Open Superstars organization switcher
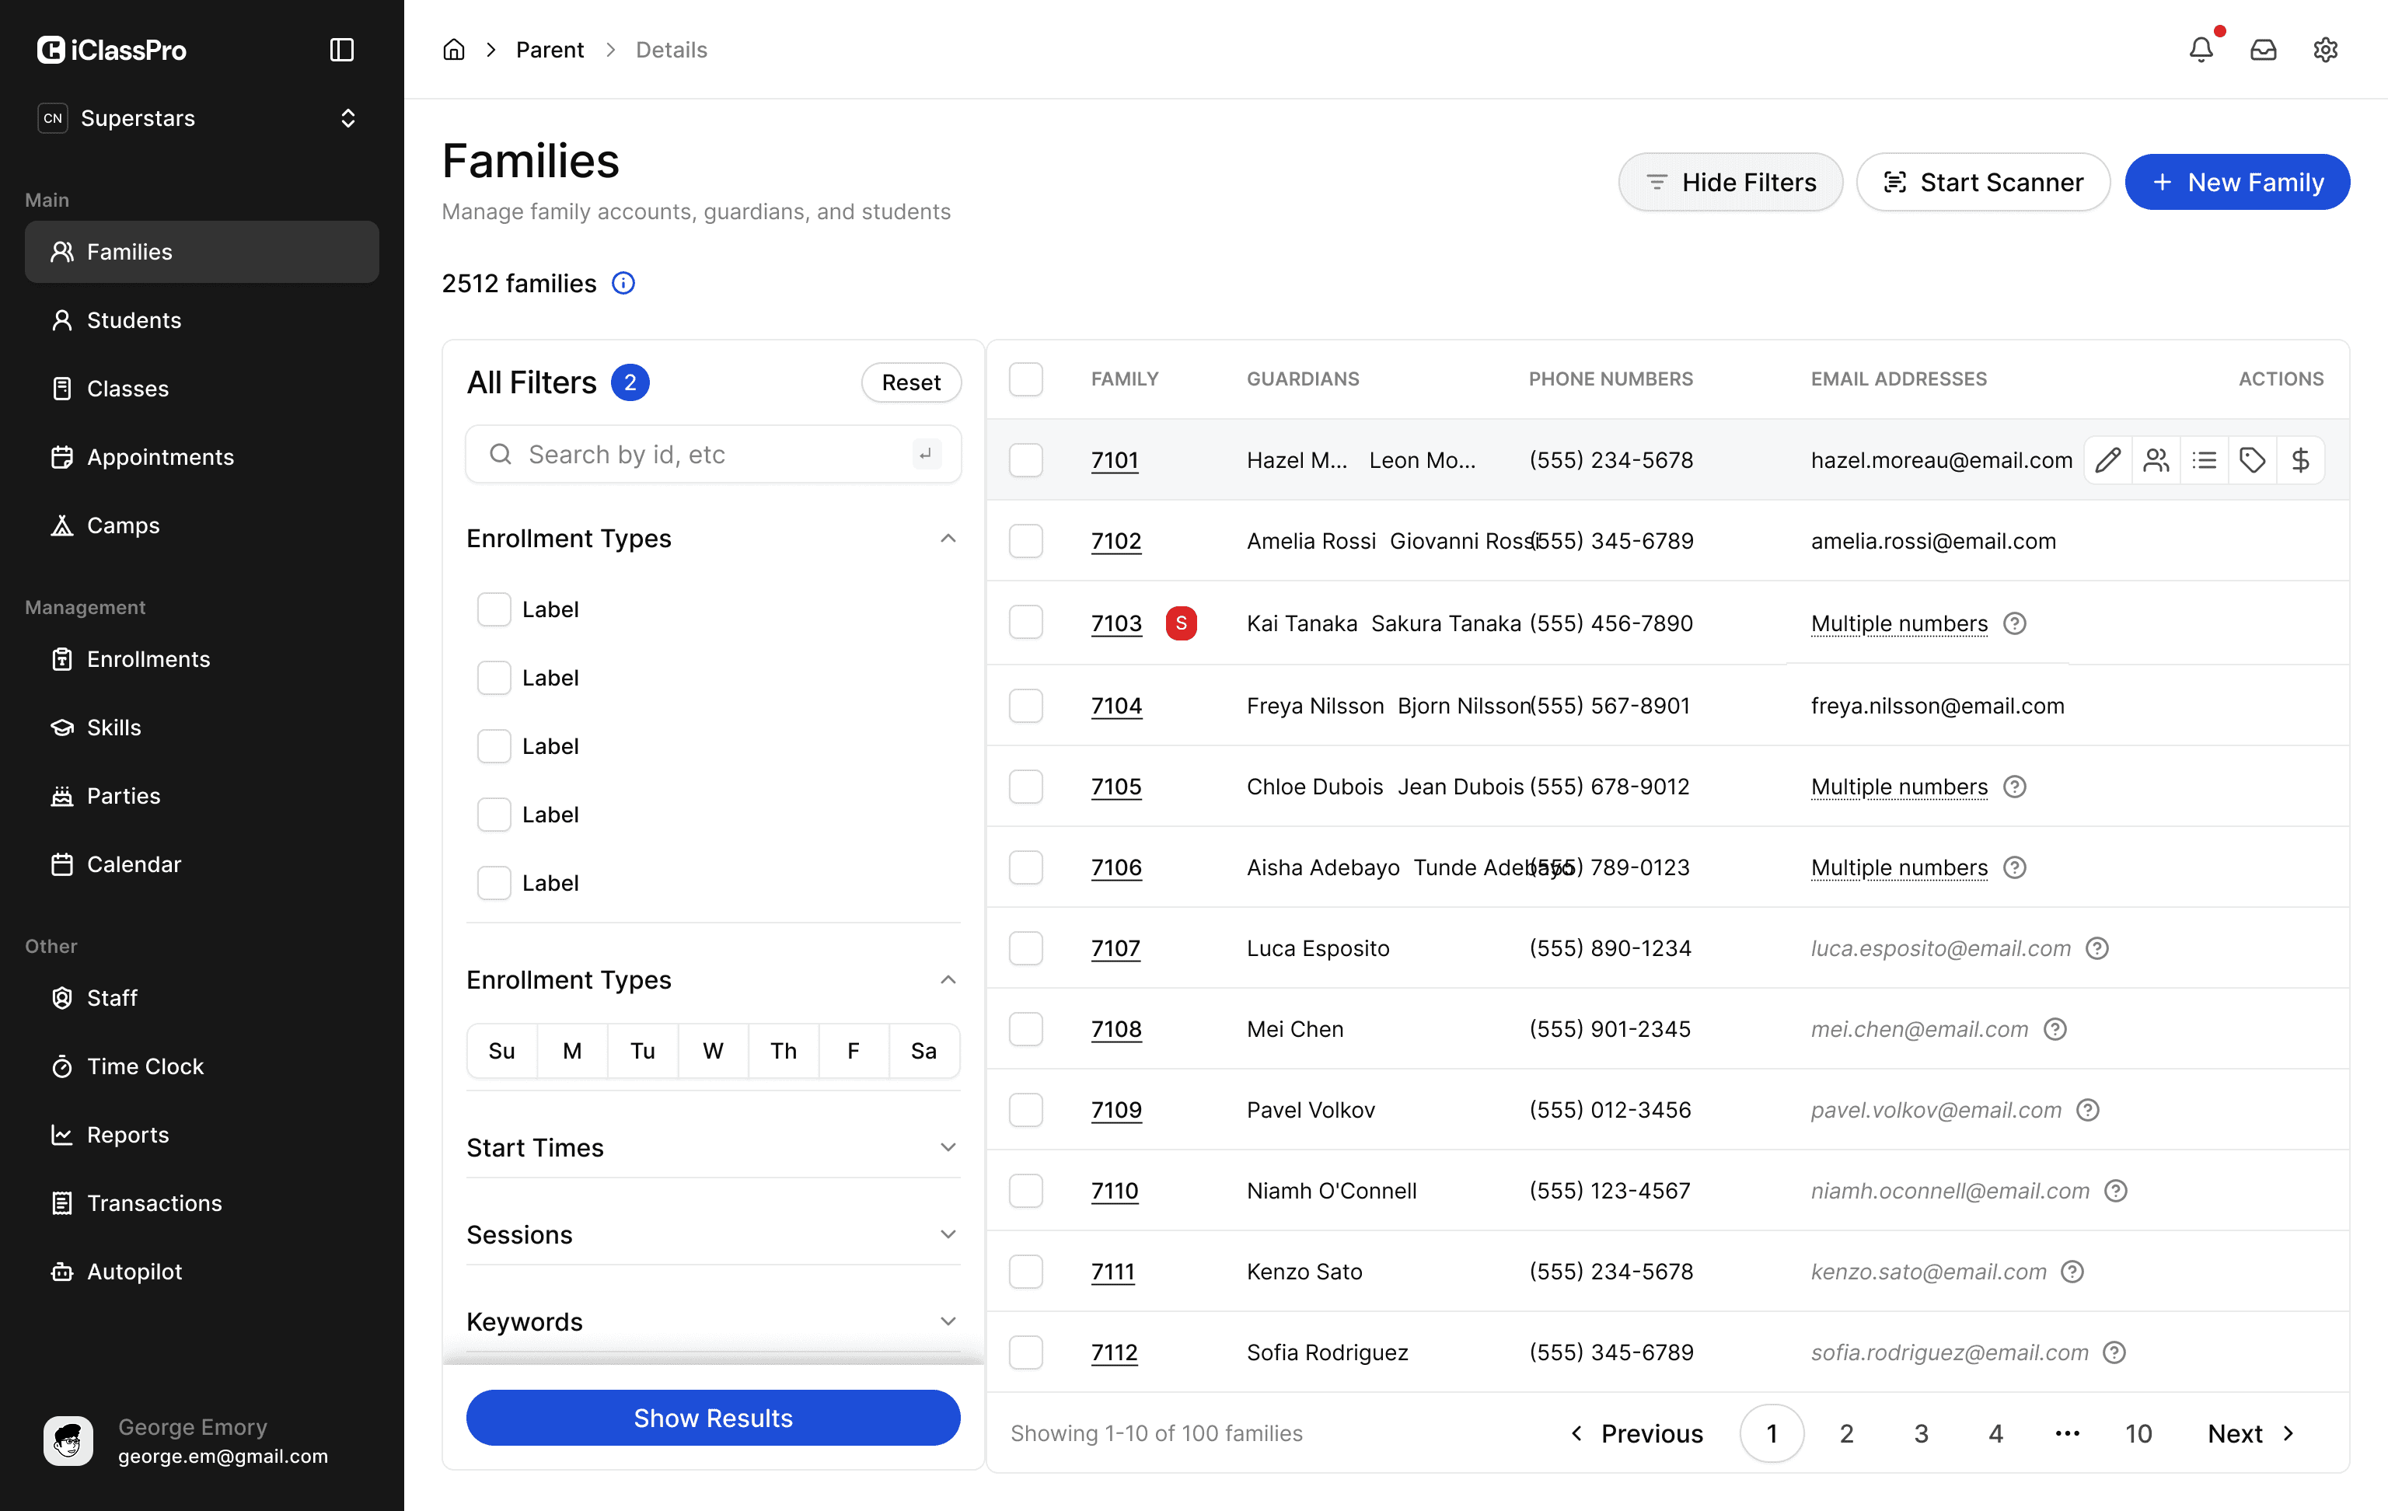2388x1511 pixels. tap(201, 118)
